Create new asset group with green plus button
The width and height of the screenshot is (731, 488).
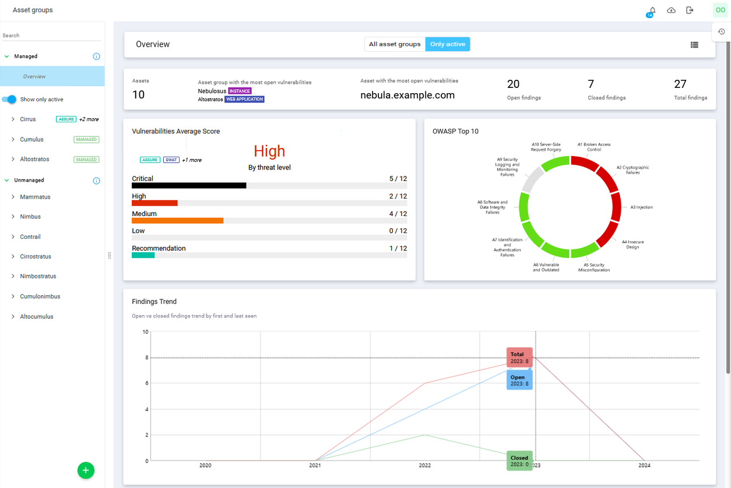tap(86, 470)
